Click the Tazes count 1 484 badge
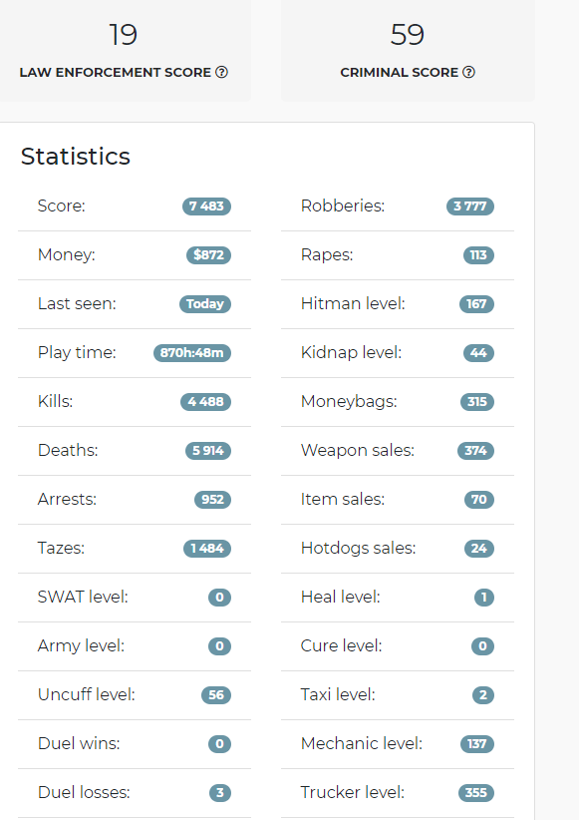This screenshot has height=820, width=579. coord(207,548)
